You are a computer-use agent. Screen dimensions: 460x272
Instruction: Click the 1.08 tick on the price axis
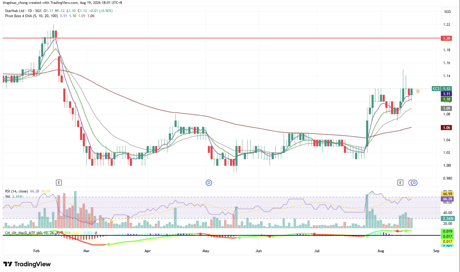pos(447,114)
